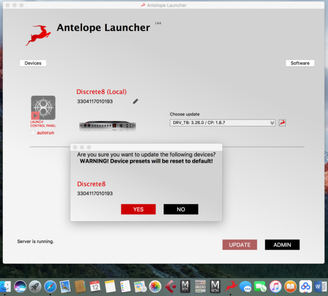Open the Choose update dropdown
The height and width of the screenshot is (296, 328).
[222, 123]
